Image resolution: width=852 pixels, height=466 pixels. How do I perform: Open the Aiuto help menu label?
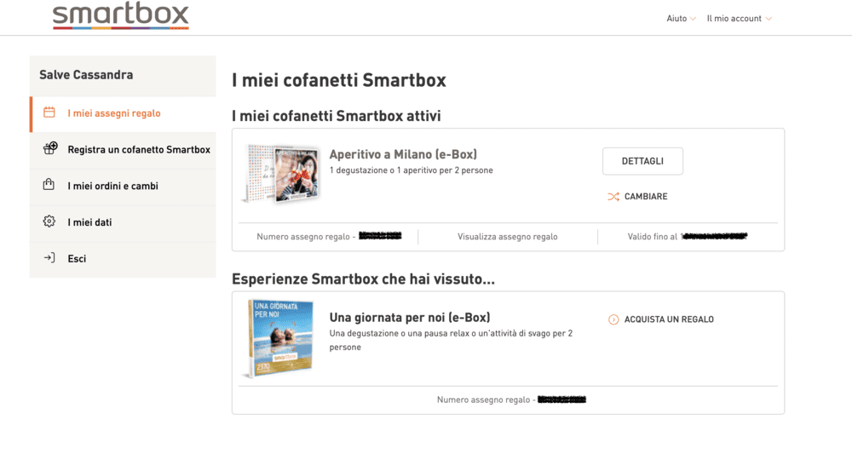[676, 19]
